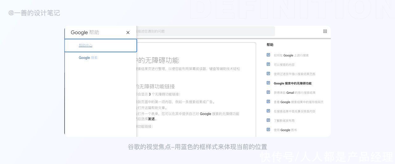Click the 中的无障碍功能 article heading
This screenshot has height=164, width=395.
tap(157, 60)
